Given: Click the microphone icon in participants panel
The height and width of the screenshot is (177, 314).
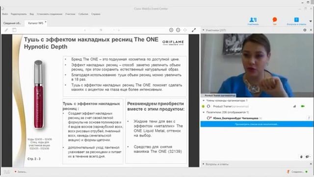Looking at the screenshot, I should pos(301,157).
